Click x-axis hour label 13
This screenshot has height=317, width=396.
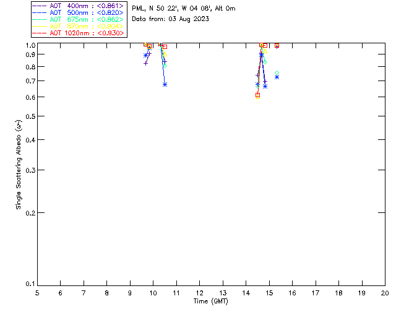click(x=223, y=293)
